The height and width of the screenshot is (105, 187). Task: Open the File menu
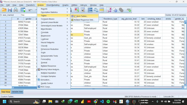2,5
